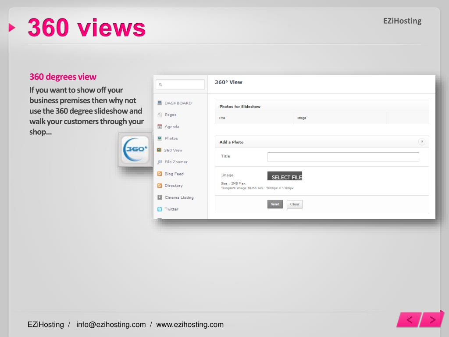Click the help question mark icon

click(422, 142)
